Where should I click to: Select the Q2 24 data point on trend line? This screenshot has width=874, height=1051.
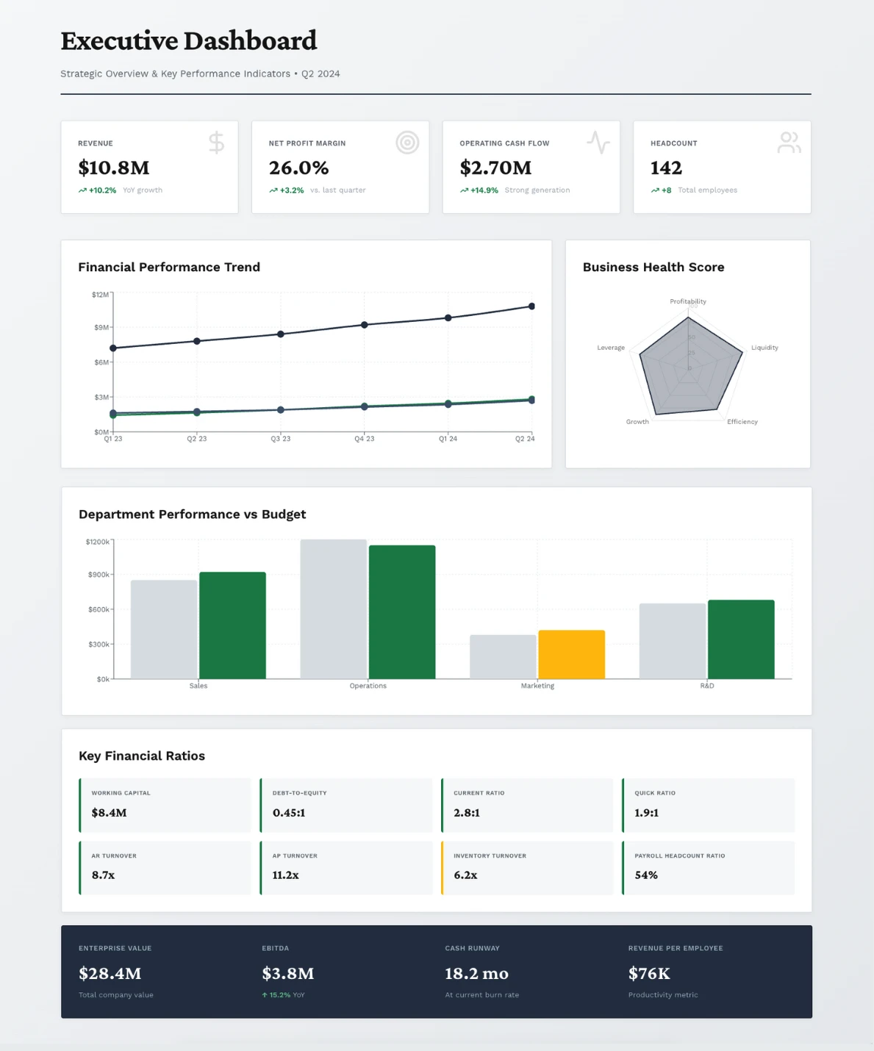click(x=531, y=306)
